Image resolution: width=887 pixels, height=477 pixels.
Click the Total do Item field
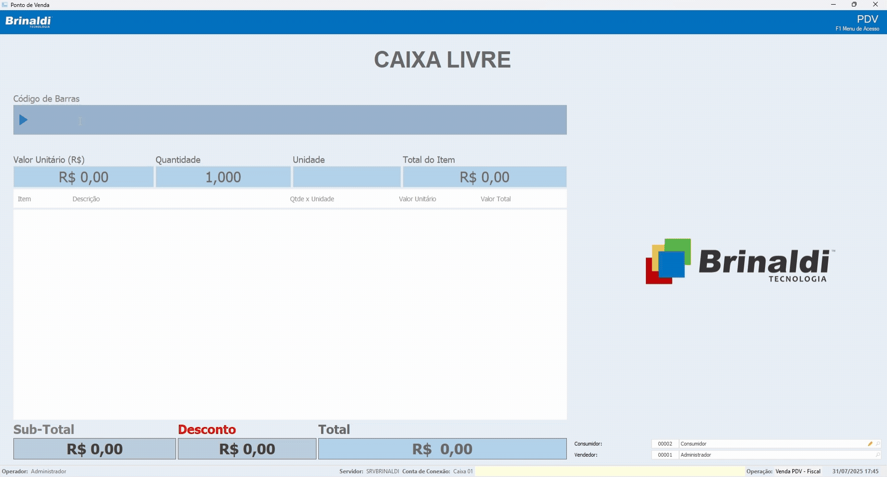pyautogui.click(x=485, y=177)
